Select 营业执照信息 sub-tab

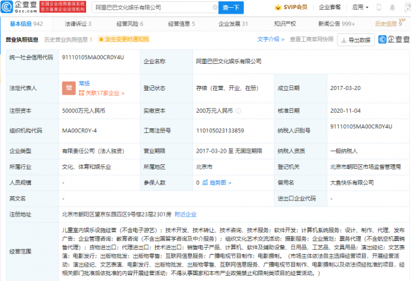click(22, 40)
